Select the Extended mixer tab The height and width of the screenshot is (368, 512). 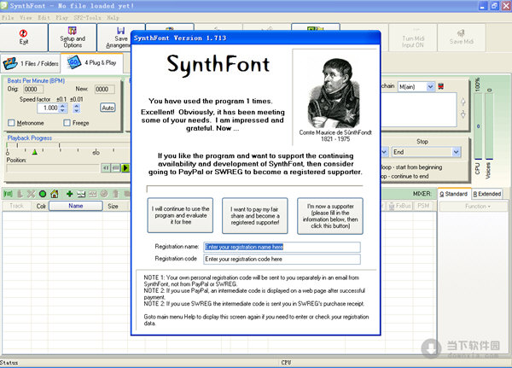(x=487, y=194)
